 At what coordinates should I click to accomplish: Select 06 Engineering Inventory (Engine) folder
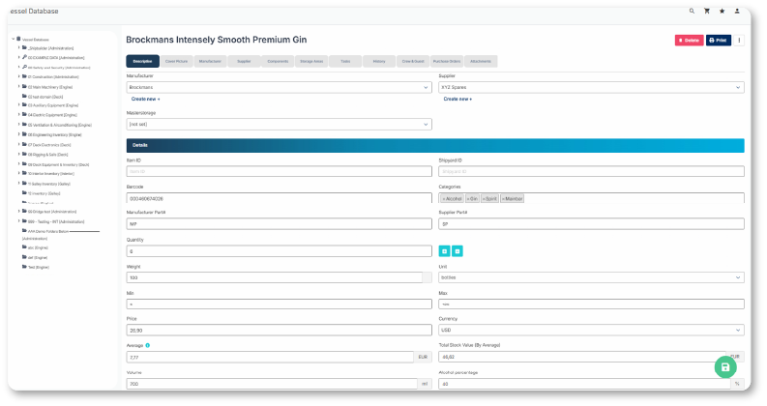tap(54, 135)
